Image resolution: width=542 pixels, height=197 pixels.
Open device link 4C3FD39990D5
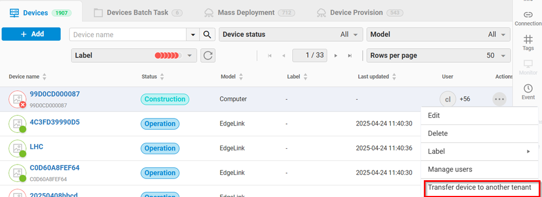(x=55, y=122)
